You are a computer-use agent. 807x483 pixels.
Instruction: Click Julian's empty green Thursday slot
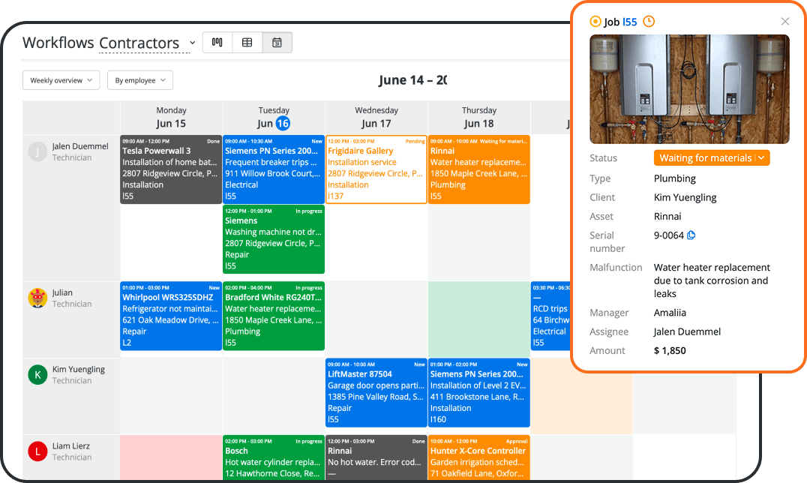(478, 319)
